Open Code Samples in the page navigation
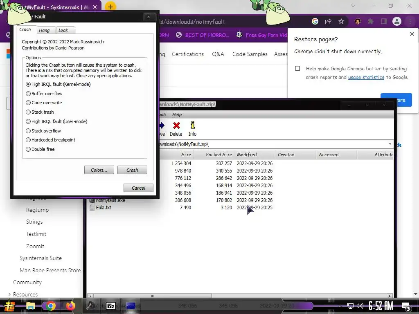Screen dimensions: 419x314 pyautogui.click(x=250, y=54)
